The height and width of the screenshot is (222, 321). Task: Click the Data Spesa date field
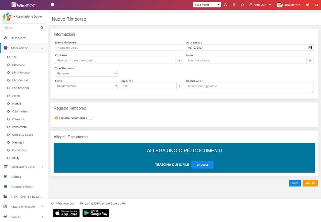[250, 48]
